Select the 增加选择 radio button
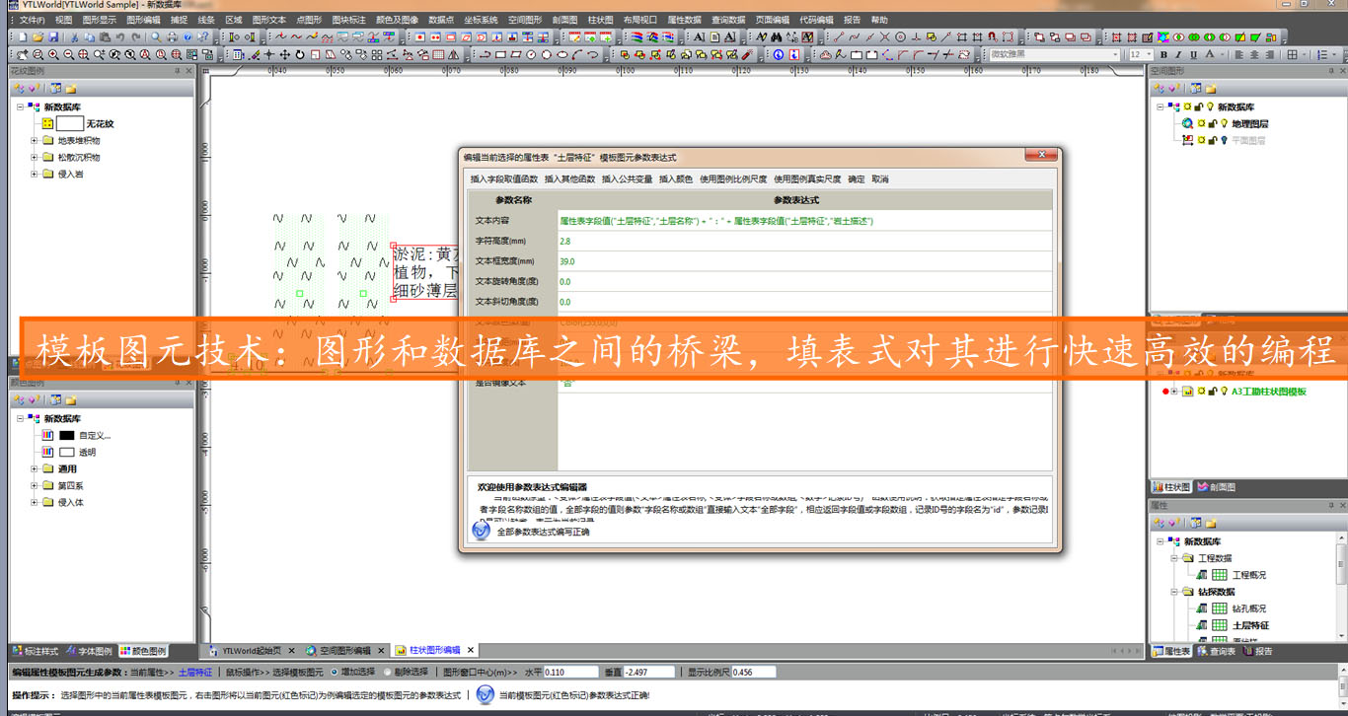The width and height of the screenshot is (1348, 716). (335, 672)
